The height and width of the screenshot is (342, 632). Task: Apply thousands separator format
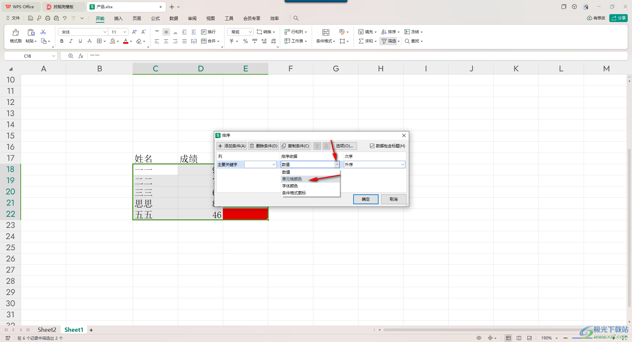255,41
